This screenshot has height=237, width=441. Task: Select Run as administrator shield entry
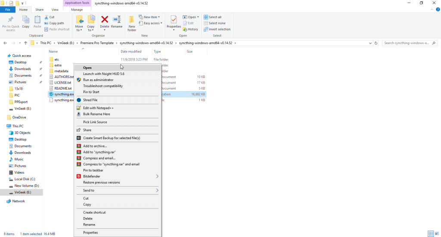[118, 80]
